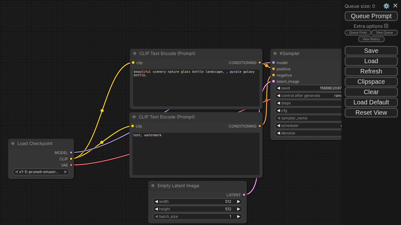Open the checkpoint name selector v1-5-pruned-emaonly

pyautogui.click(x=41, y=172)
